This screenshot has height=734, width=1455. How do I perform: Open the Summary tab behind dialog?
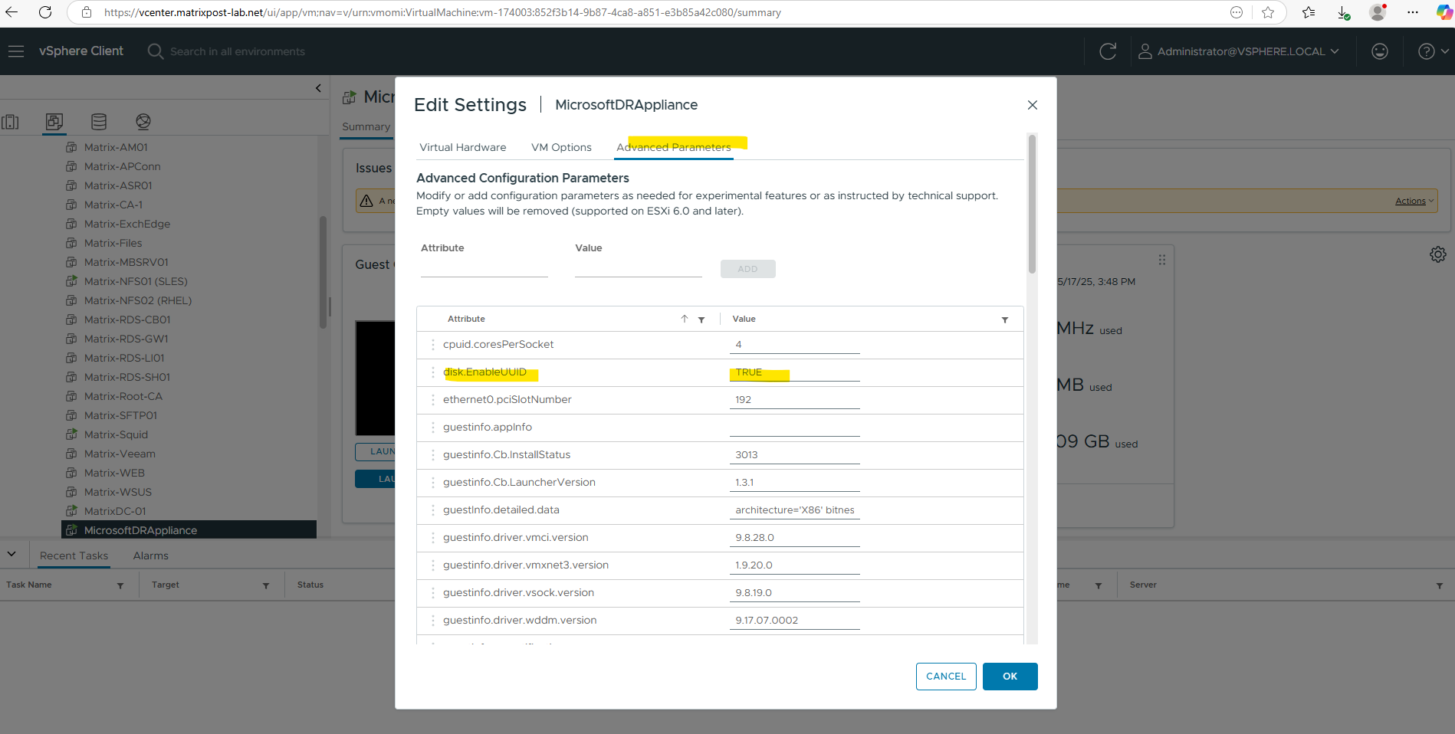[366, 126]
